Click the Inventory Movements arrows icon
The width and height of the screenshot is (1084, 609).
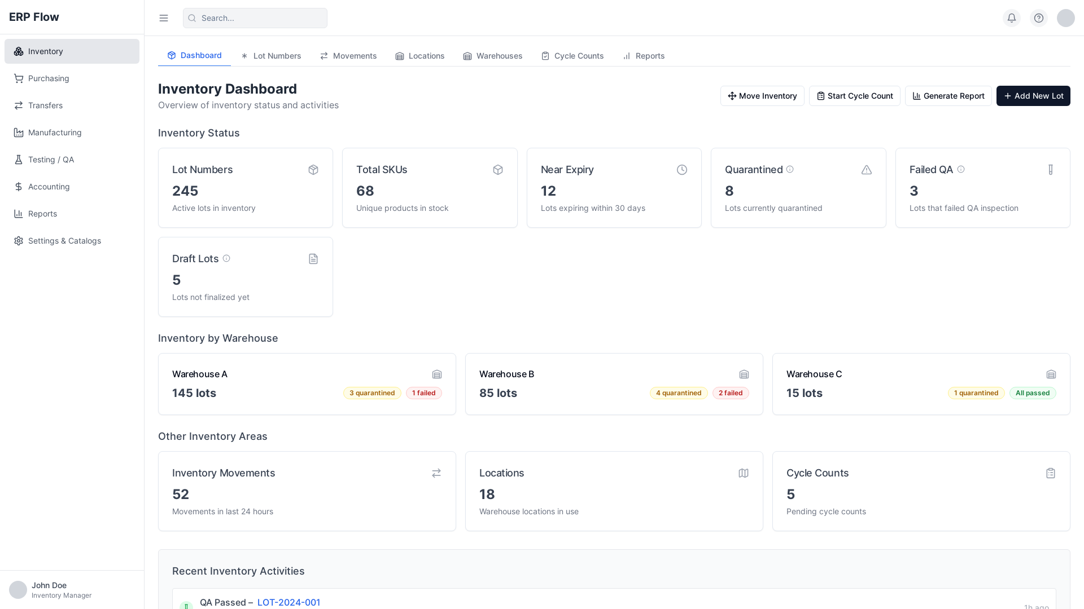tap(436, 473)
